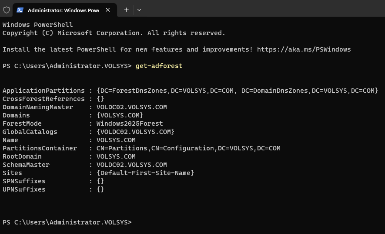
Task: Click the shield icon left of the tab
Action: [7, 10]
